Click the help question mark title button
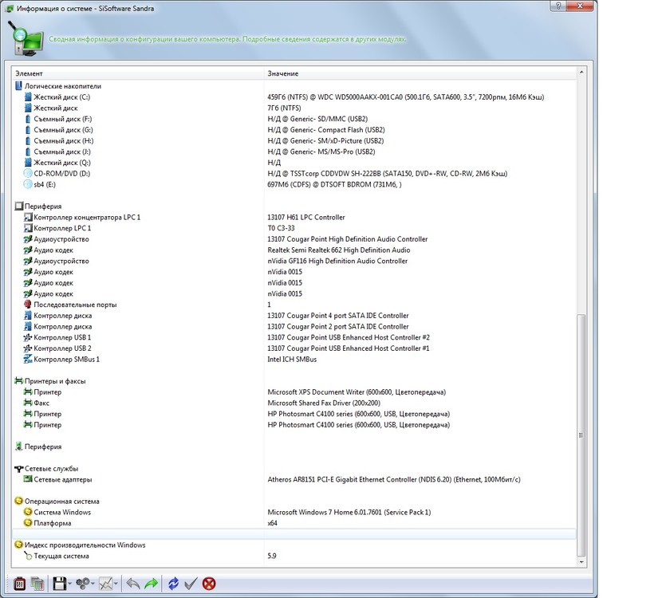 click(558, 6)
